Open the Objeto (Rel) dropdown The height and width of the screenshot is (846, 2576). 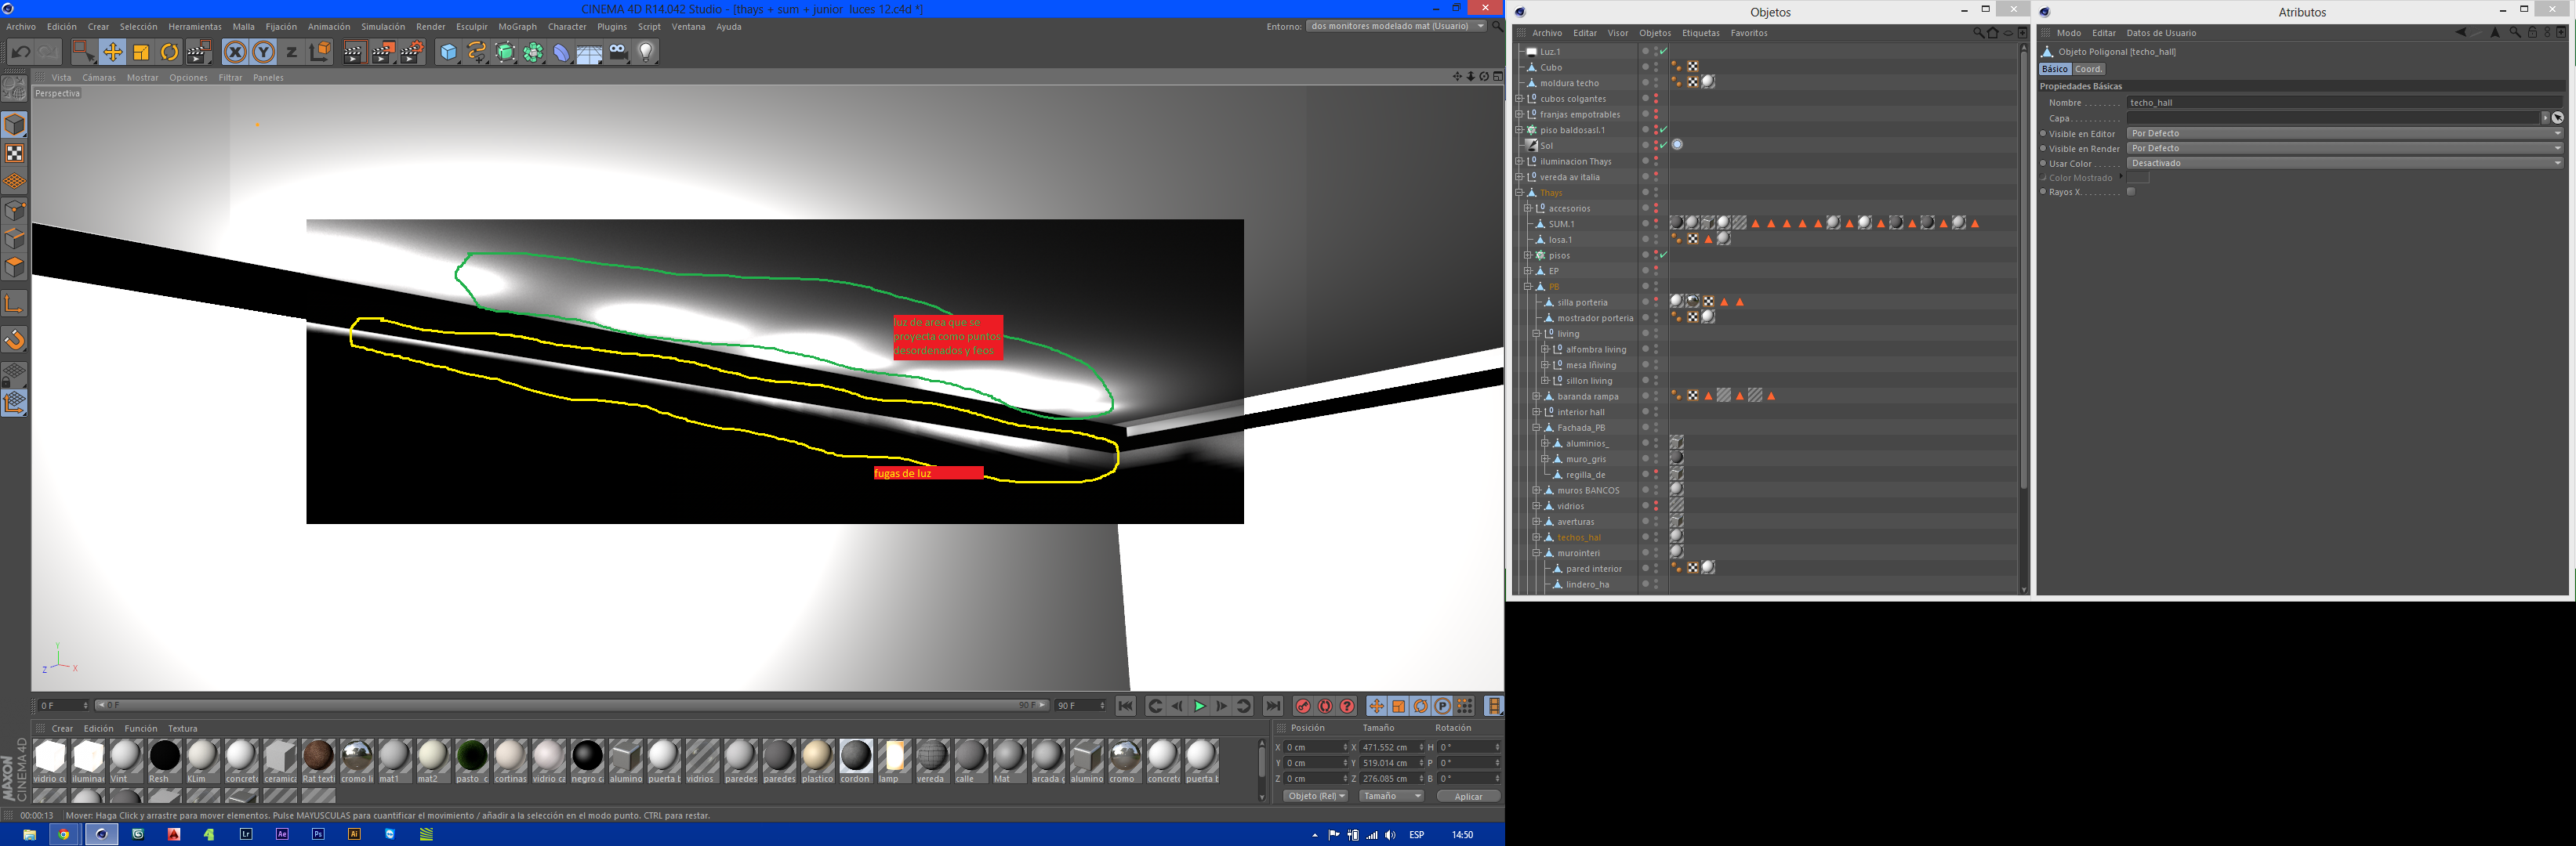pos(1316,796)
